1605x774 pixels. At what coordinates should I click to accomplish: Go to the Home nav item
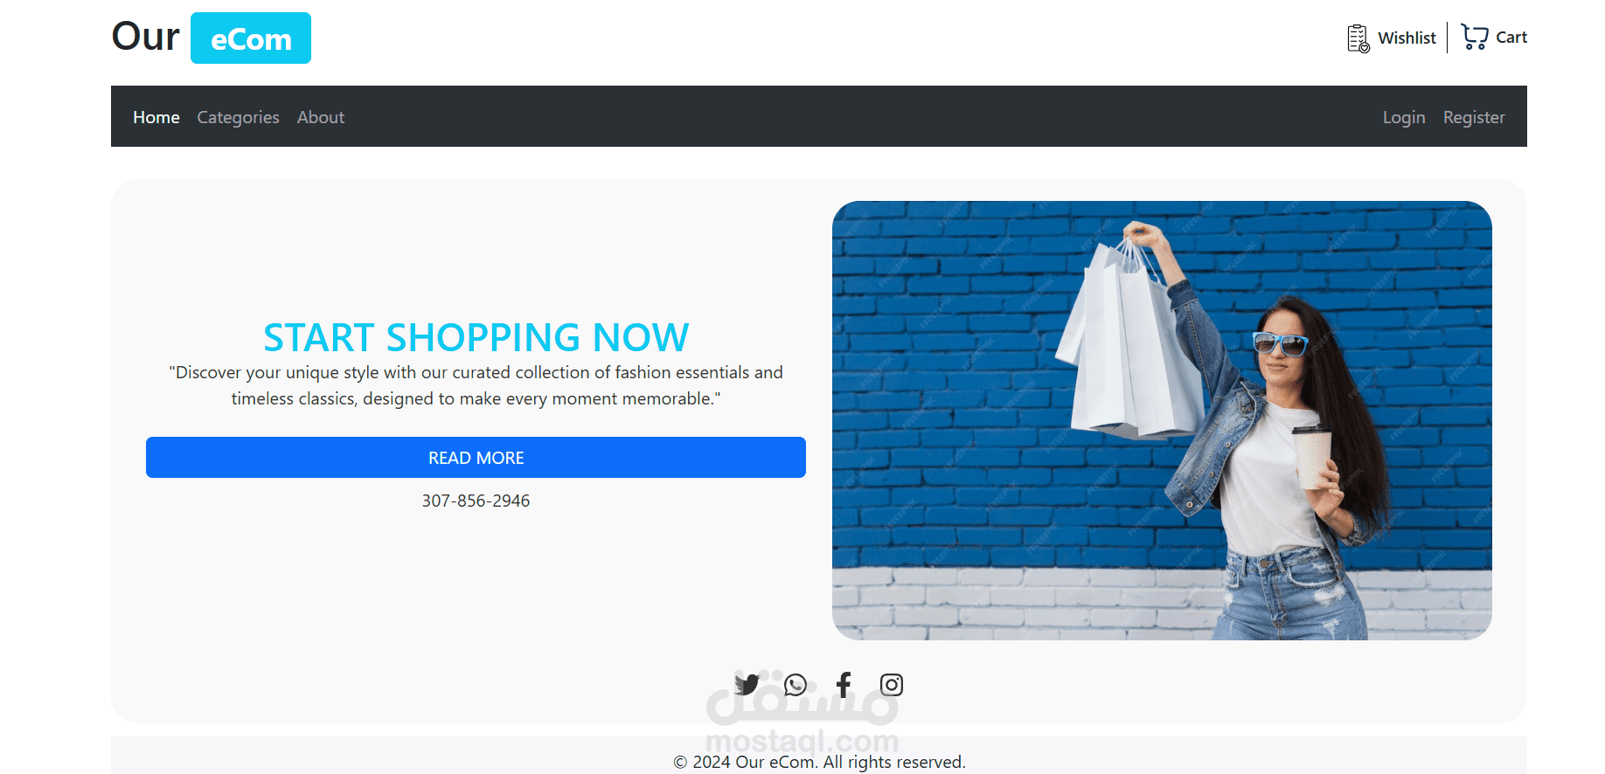coord(156,117)
